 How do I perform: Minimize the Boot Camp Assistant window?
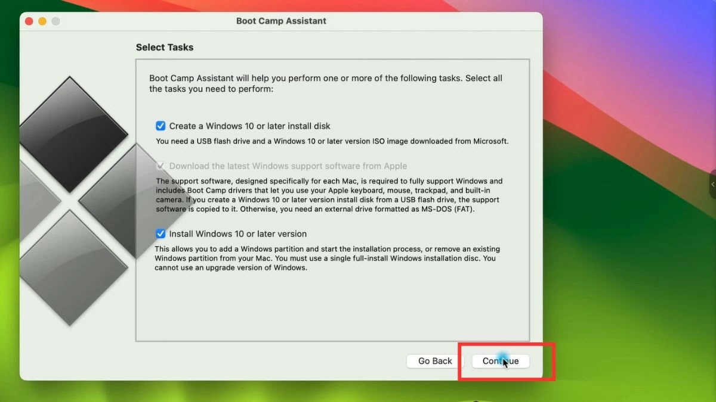pyautogui.click(x=42, y=21)
